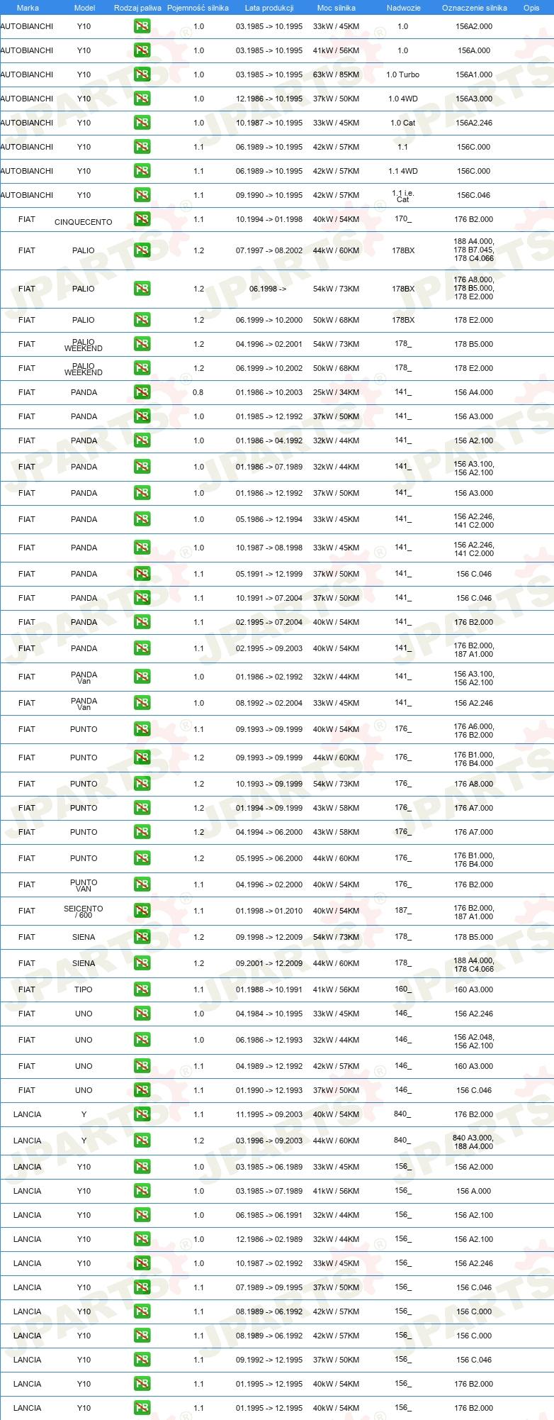Select the petrol icon in the Fiat Punto 176 A8.000 row
This screenshot has height=1420, width=554.
pyautogui.click(x=142, y=784)
